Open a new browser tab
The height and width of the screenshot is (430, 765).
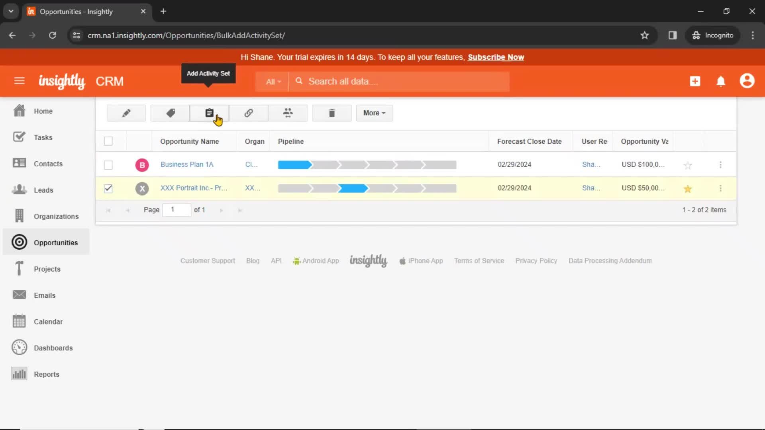point(163,11)
